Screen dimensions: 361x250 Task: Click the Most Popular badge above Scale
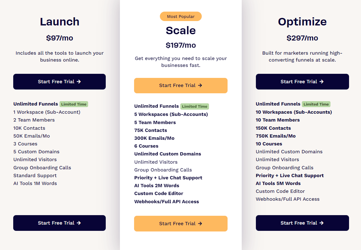pyautogui.click(x=181, y=16)
